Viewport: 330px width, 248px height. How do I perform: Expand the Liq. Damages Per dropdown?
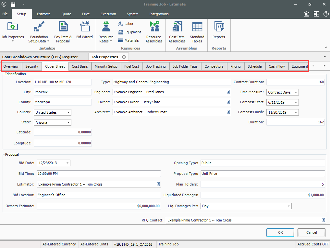click(288, 206)
